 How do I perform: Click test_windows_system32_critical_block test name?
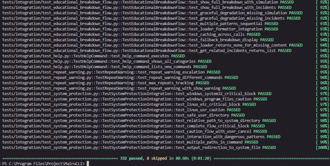(x=216, y=94)
